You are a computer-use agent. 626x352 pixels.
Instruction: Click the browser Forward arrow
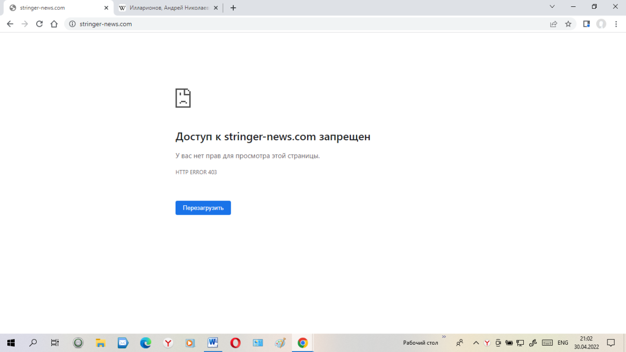(25, 24)
